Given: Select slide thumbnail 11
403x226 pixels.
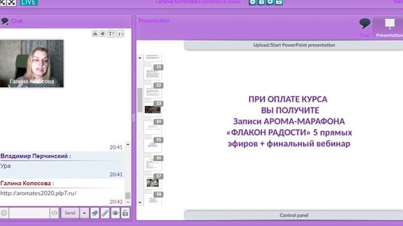Looking at the screenshot, I should click(x=153, y=73).
